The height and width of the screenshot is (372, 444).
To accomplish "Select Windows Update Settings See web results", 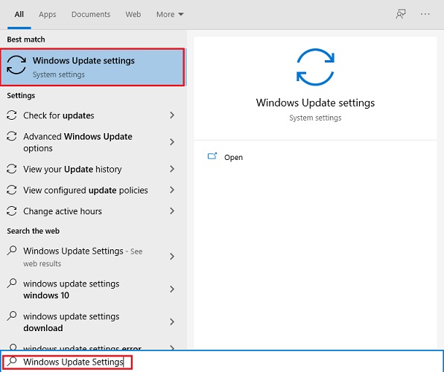I will [x=92, y=257].
